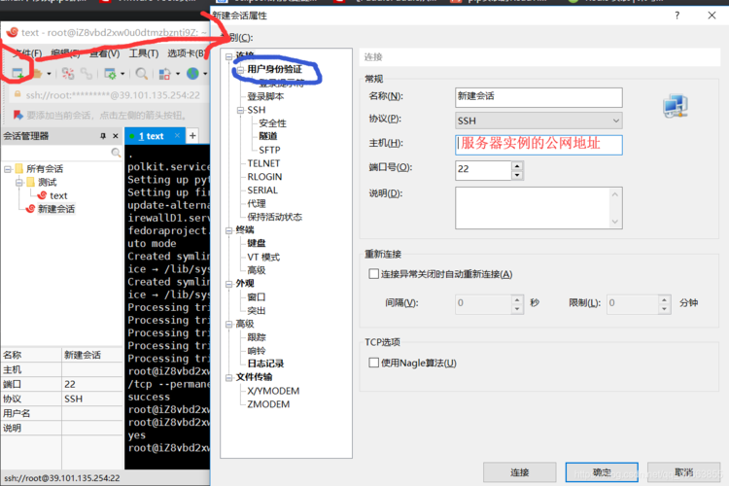Add a new tab with the plus button

[192, 135]
